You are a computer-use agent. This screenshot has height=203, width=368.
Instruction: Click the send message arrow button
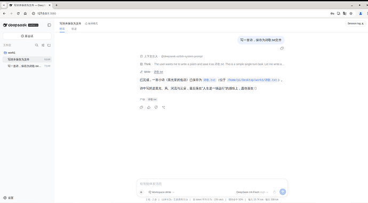pos(283,192)
